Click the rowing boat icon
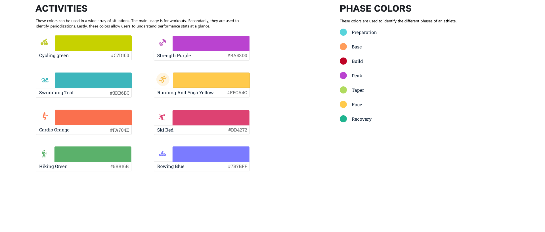The width and height of the screenshot is (545, 232). coord(162,154)
